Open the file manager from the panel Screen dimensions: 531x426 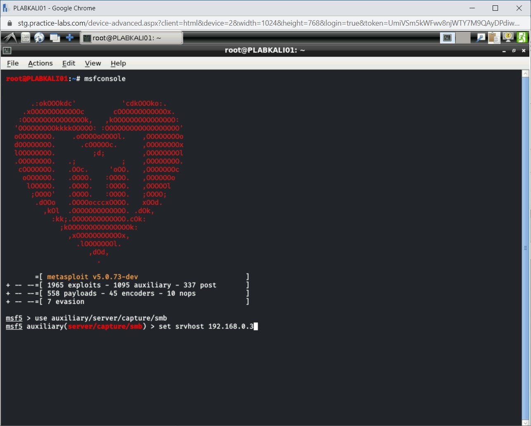[x=25, y=38]
